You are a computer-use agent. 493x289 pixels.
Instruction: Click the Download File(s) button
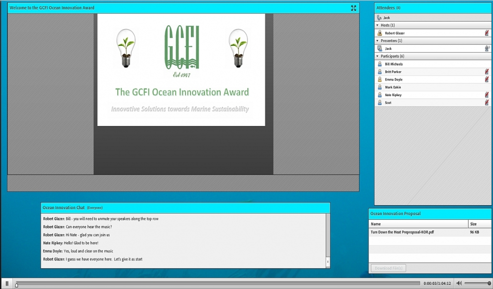(388, 268)
